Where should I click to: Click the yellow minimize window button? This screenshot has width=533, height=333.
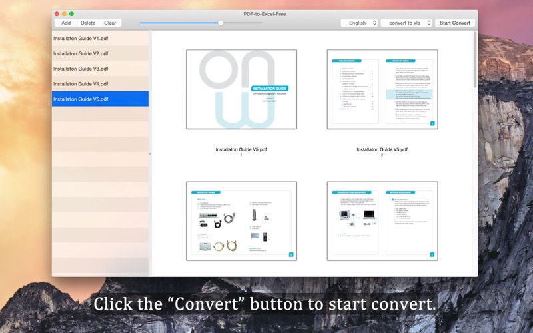tap(64, 14)
